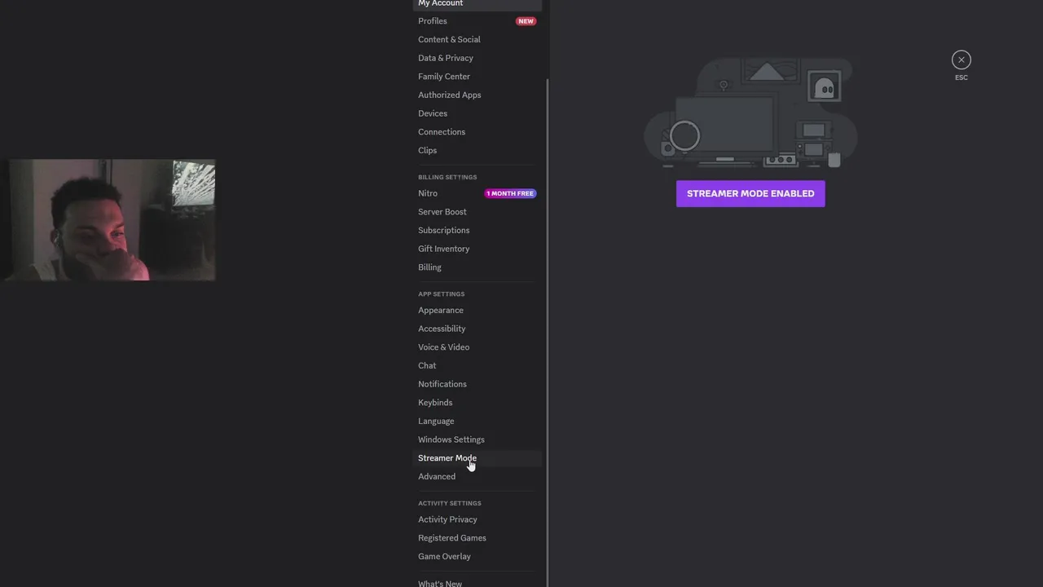1043x587 pixels.
Task: Go to Activity Privacy
Action: click(x=477, y=519)
